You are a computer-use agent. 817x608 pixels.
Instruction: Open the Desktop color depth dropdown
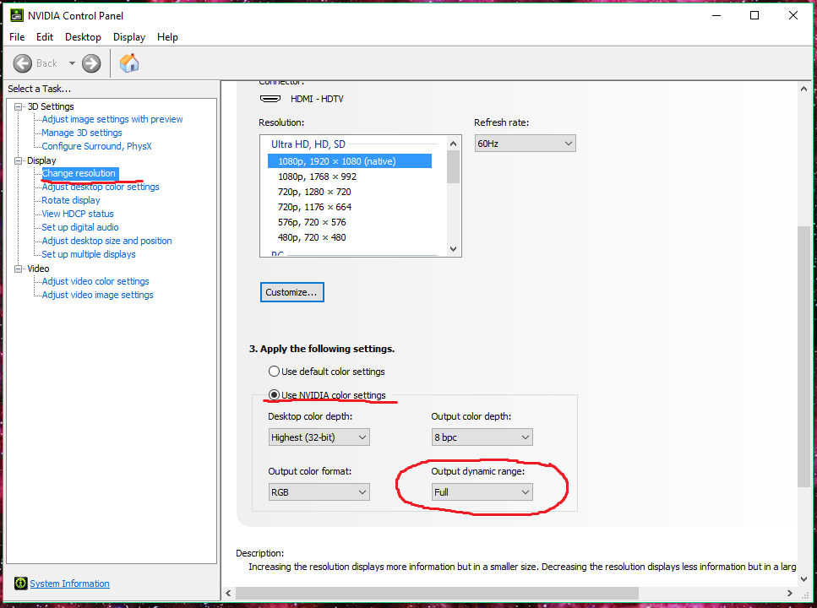click(x=319, y=437)
